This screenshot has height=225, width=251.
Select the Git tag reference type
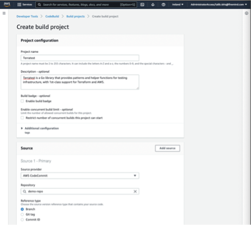pyautogui.click(x=22, y=214)
